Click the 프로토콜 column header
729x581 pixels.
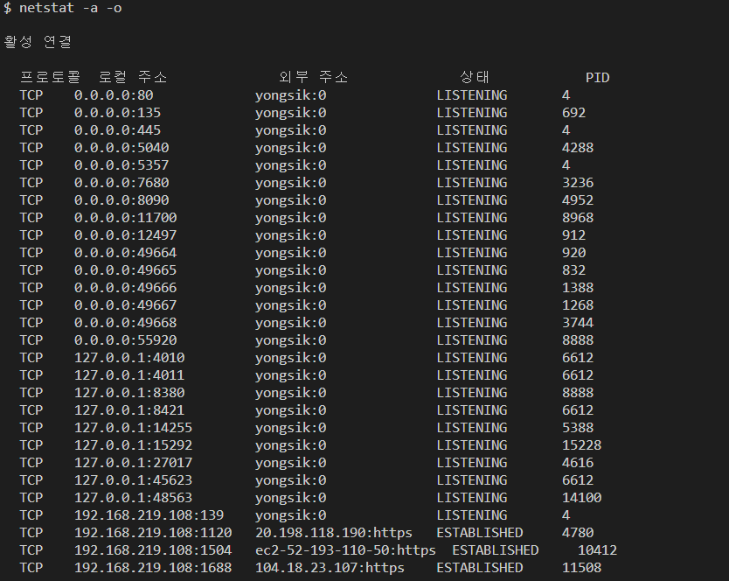pos(50,77)
